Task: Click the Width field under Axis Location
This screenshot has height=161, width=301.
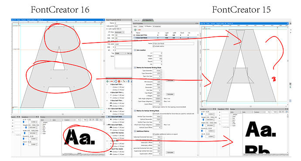Action: (x=157, y=59)
